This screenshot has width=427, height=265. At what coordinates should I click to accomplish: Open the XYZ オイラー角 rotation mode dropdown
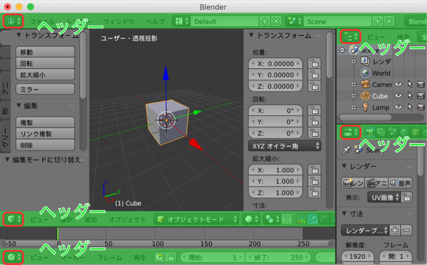pyautogui.click(x=285, y=146)
